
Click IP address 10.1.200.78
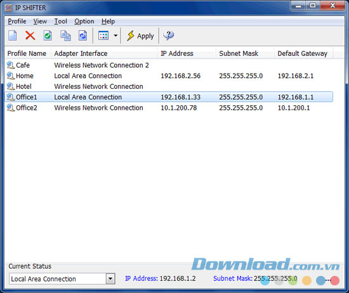[x=179, y=108]
